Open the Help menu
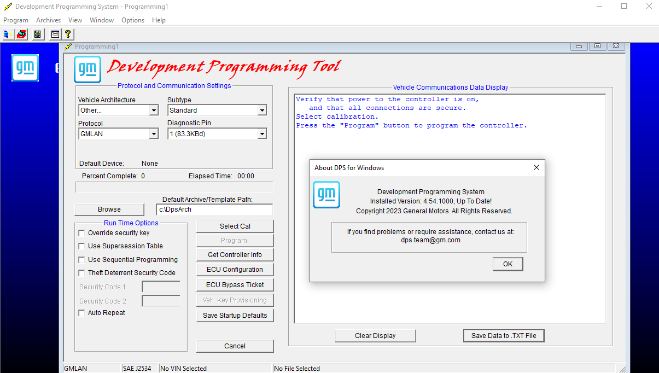 (x=159, y=20)
